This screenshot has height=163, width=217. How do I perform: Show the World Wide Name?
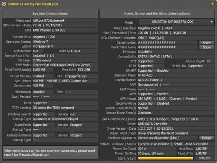click(x=207, y=47)
